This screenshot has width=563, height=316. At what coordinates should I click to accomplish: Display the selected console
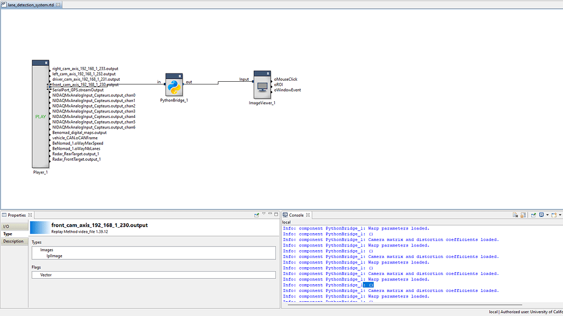click(x=541, y=215)
